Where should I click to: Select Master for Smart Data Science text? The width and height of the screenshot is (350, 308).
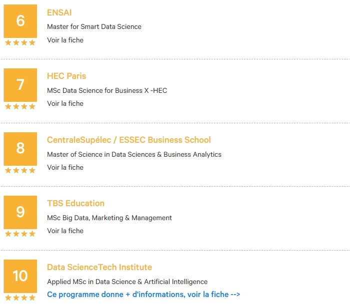click(x=94, y=27)
